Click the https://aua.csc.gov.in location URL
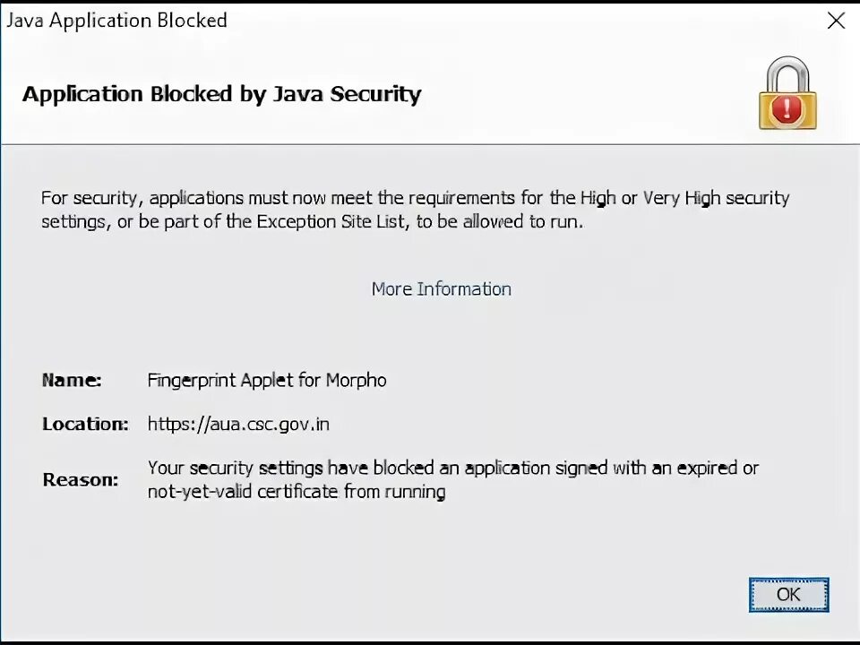Screen dimensions: 860x645 pyautogui.click(x=238, y=424)
